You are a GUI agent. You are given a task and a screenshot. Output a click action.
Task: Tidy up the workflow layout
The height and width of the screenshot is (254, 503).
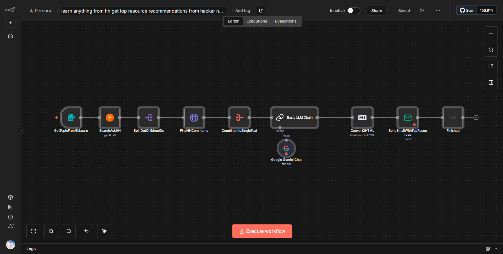tap(104, 231)
